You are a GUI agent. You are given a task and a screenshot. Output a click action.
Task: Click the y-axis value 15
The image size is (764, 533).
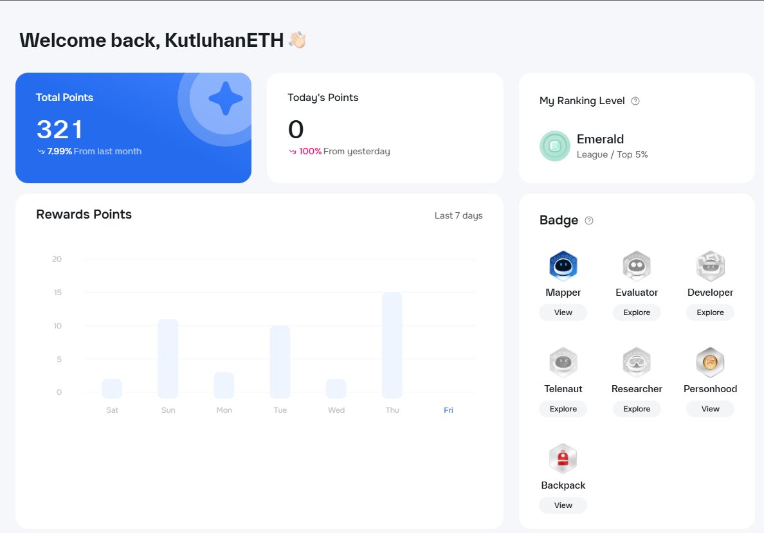pos(57,293)
